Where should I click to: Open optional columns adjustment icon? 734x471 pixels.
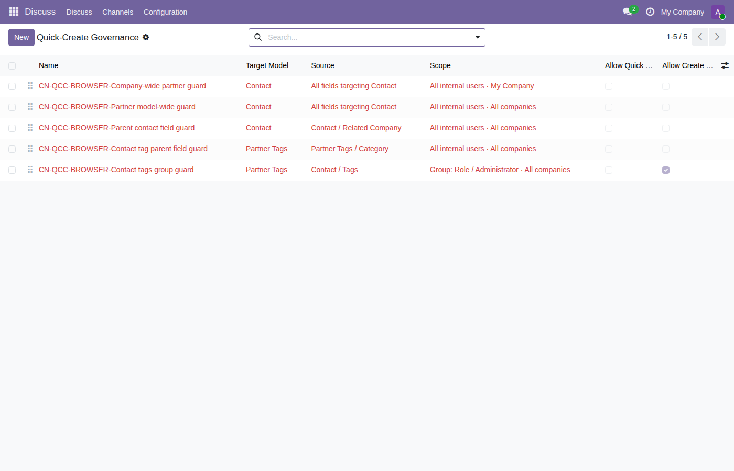point(725,65)
